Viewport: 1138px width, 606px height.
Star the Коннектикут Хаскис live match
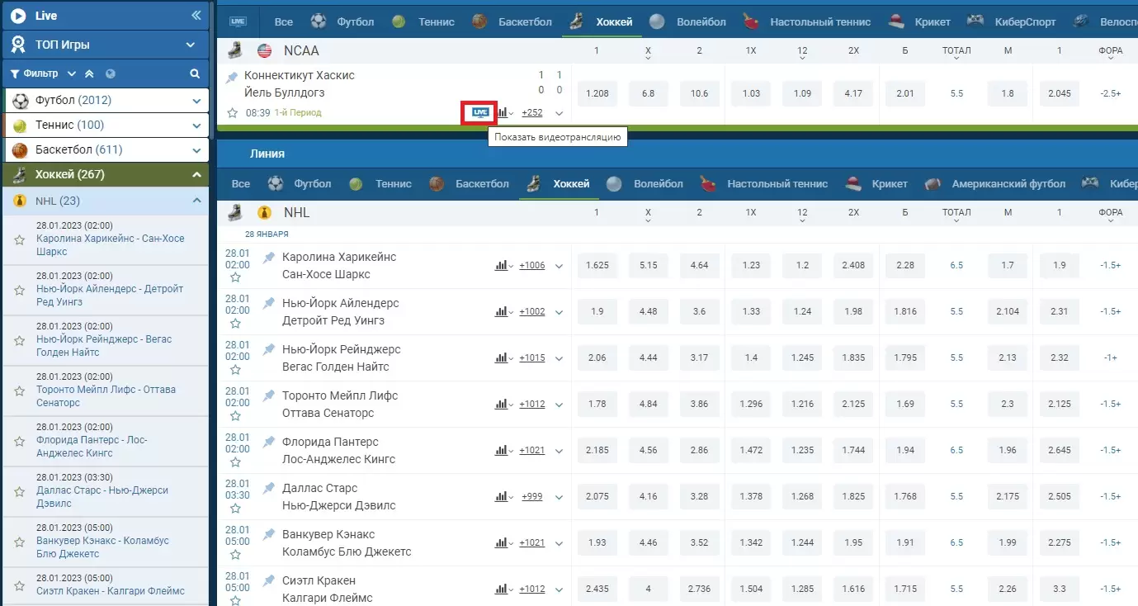point(232,113)
